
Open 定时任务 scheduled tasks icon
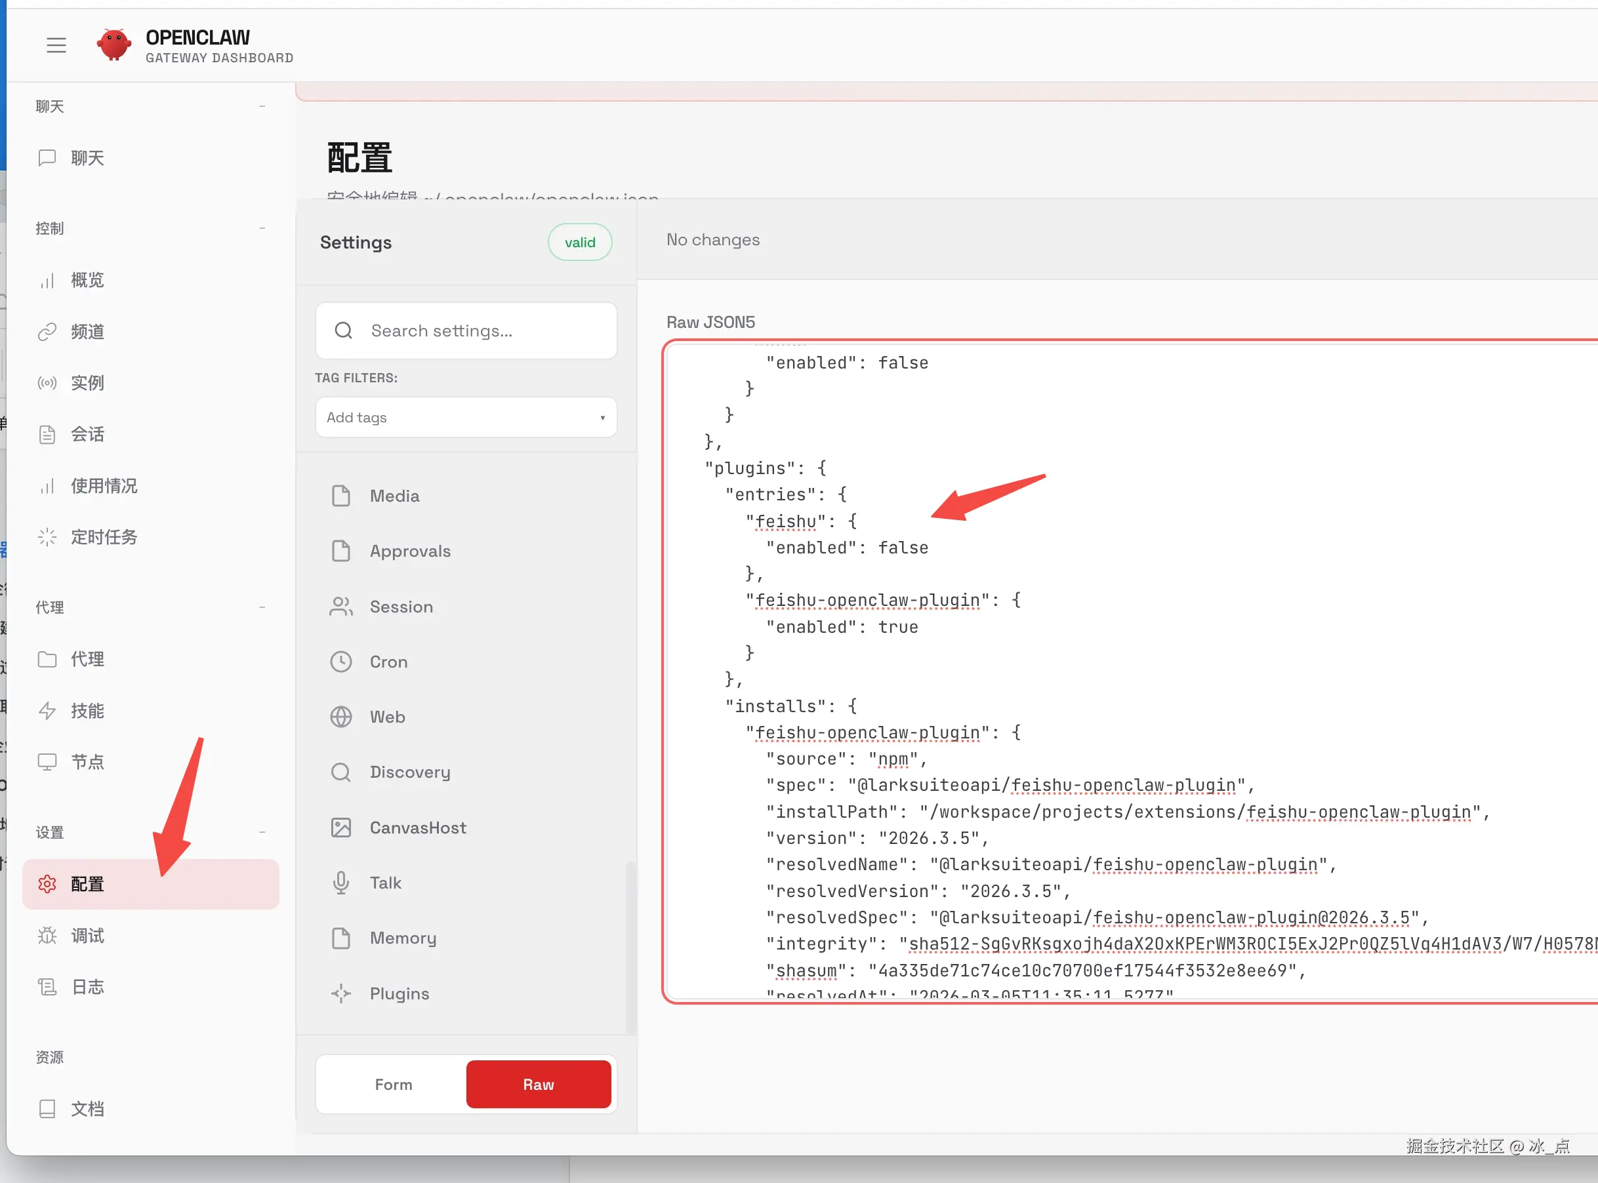47,537
